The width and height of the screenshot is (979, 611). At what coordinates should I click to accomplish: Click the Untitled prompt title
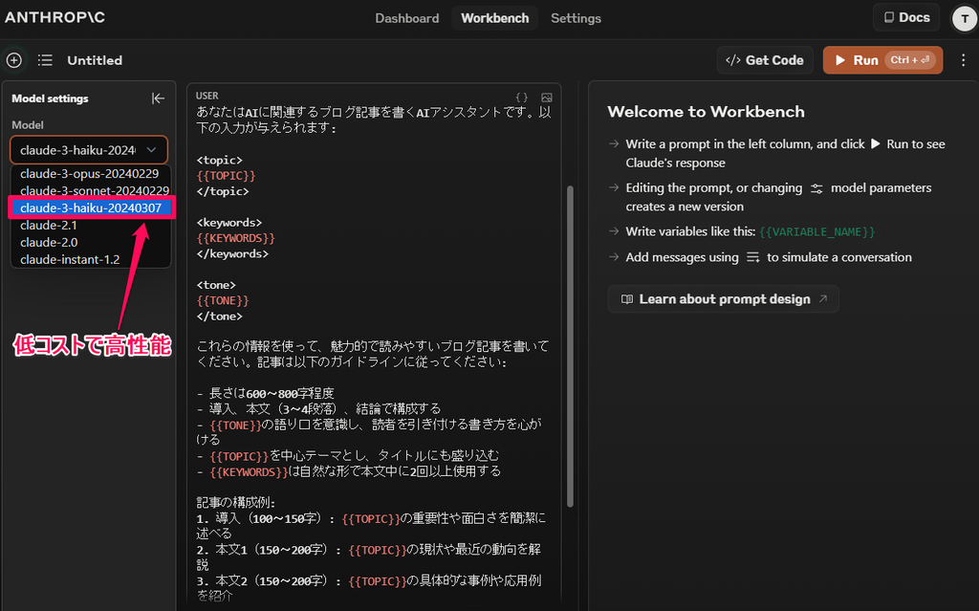pyautogui.click(x=95, y=60)
